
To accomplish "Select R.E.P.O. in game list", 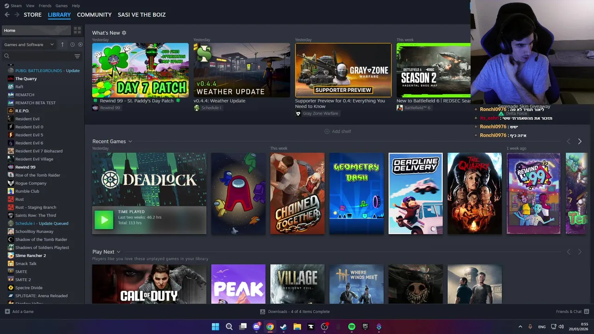I will pos(22,111).
